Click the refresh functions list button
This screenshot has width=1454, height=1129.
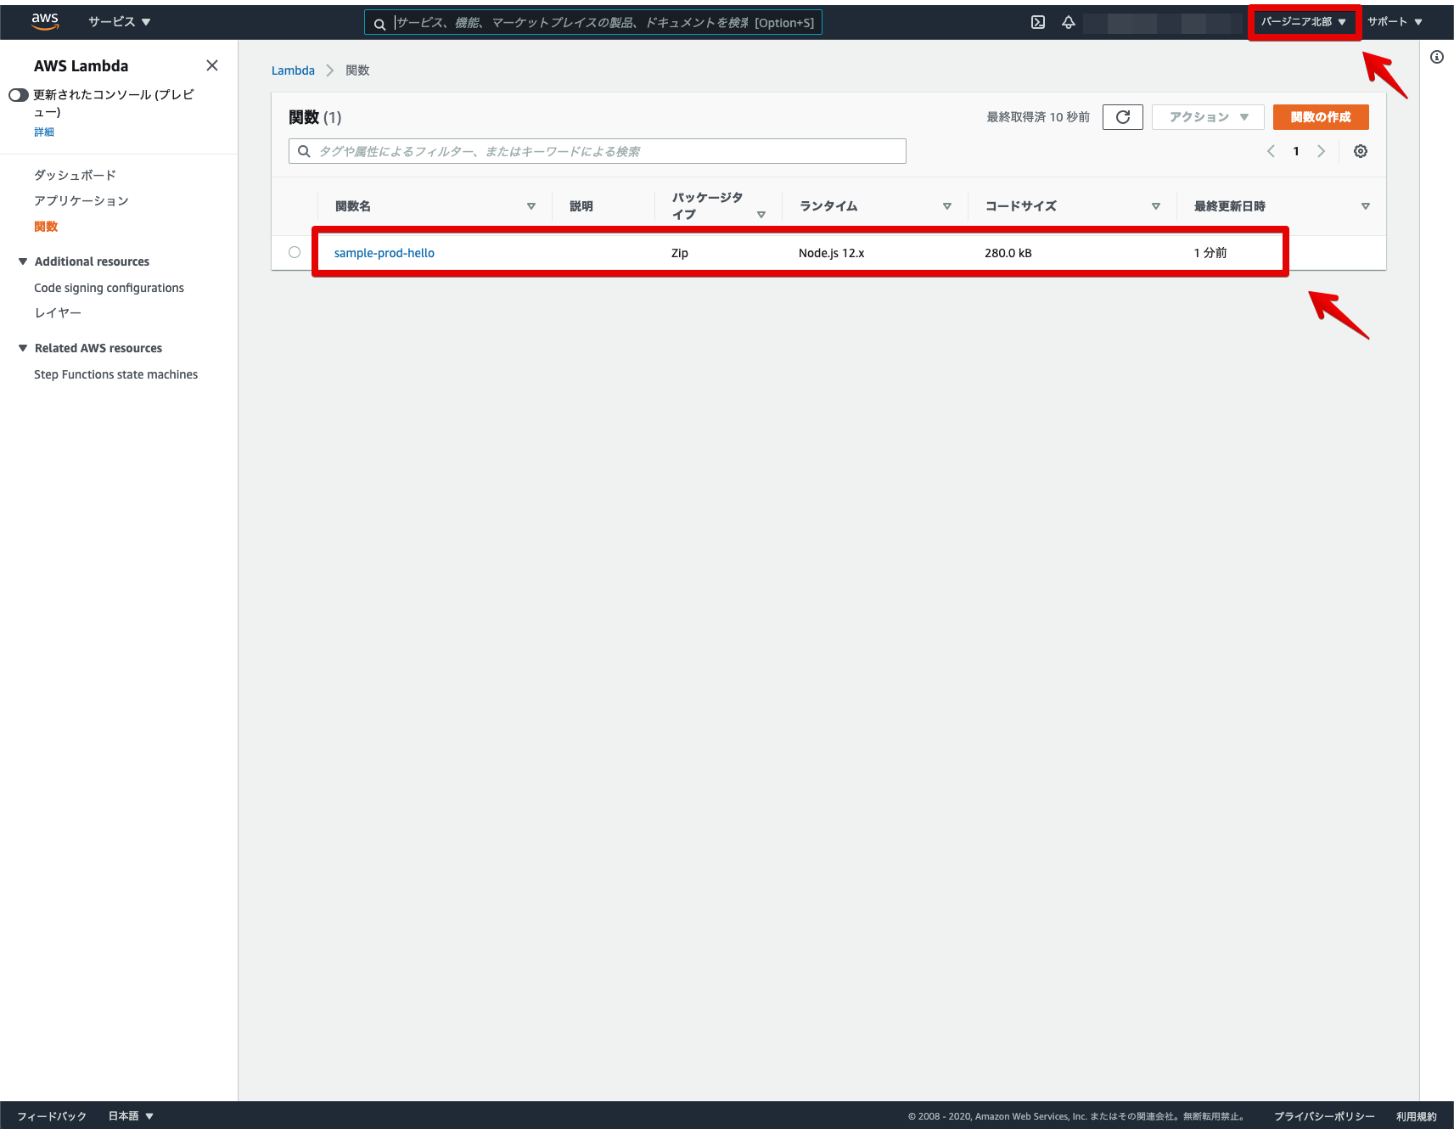point(1123,117)
